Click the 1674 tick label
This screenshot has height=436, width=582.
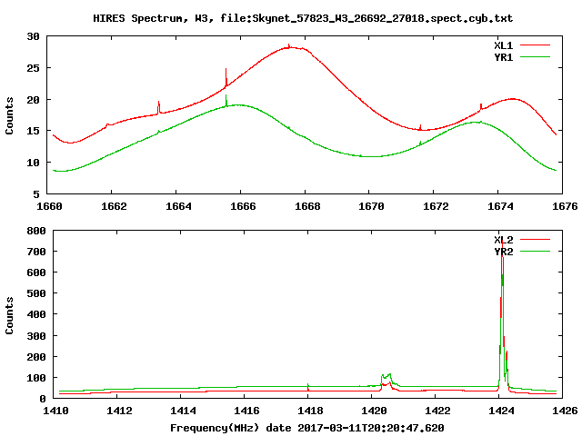pyautogui.click(x=501, y=206)
